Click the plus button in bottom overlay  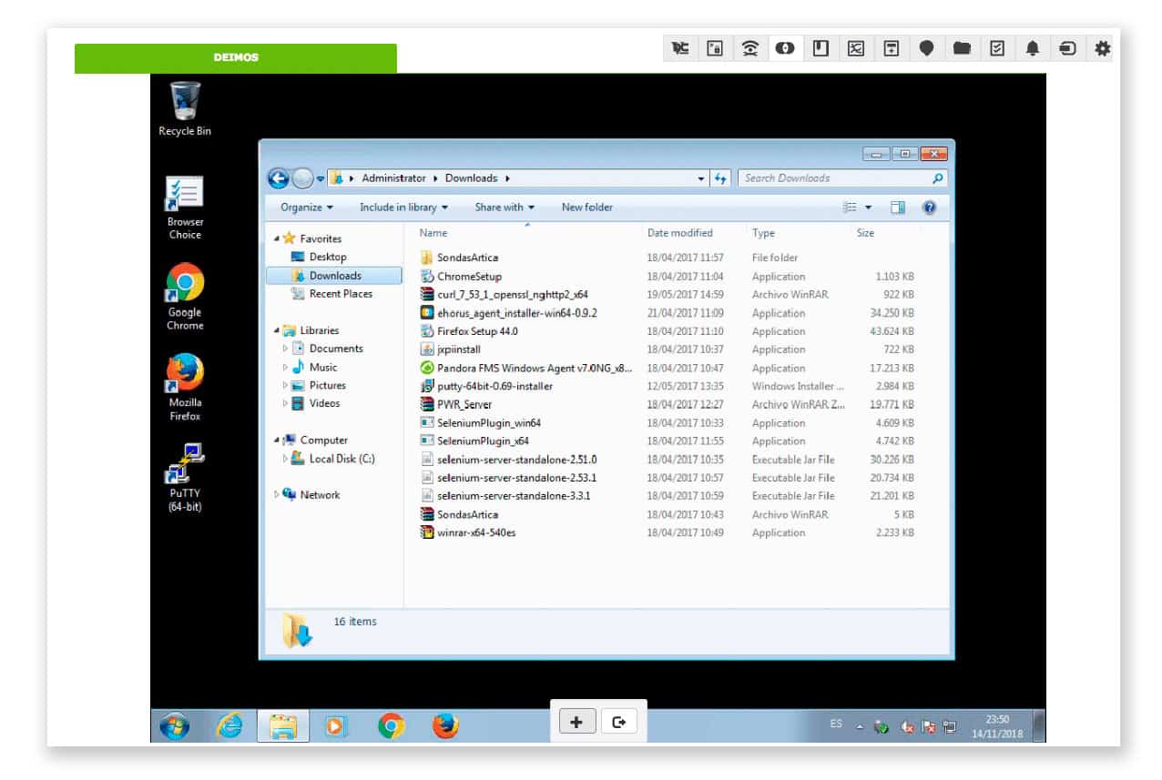click(x=576, y=722)
